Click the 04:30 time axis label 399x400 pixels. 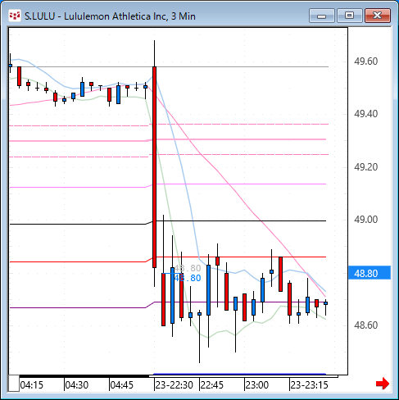(x=77, y=385)
